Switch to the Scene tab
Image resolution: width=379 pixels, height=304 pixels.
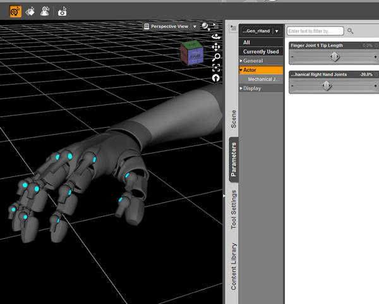click(x=234, y=119)
